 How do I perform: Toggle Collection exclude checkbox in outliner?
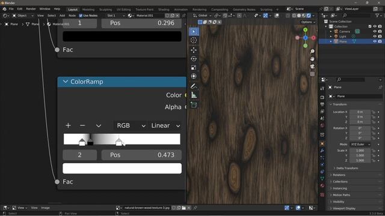click(370, 26)
